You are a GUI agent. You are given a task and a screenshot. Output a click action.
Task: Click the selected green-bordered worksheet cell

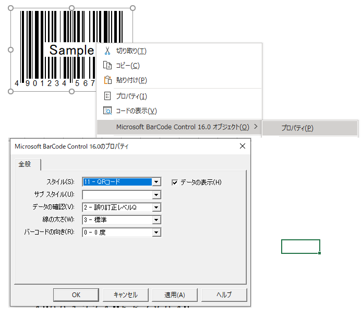click(x=300, y=247)
